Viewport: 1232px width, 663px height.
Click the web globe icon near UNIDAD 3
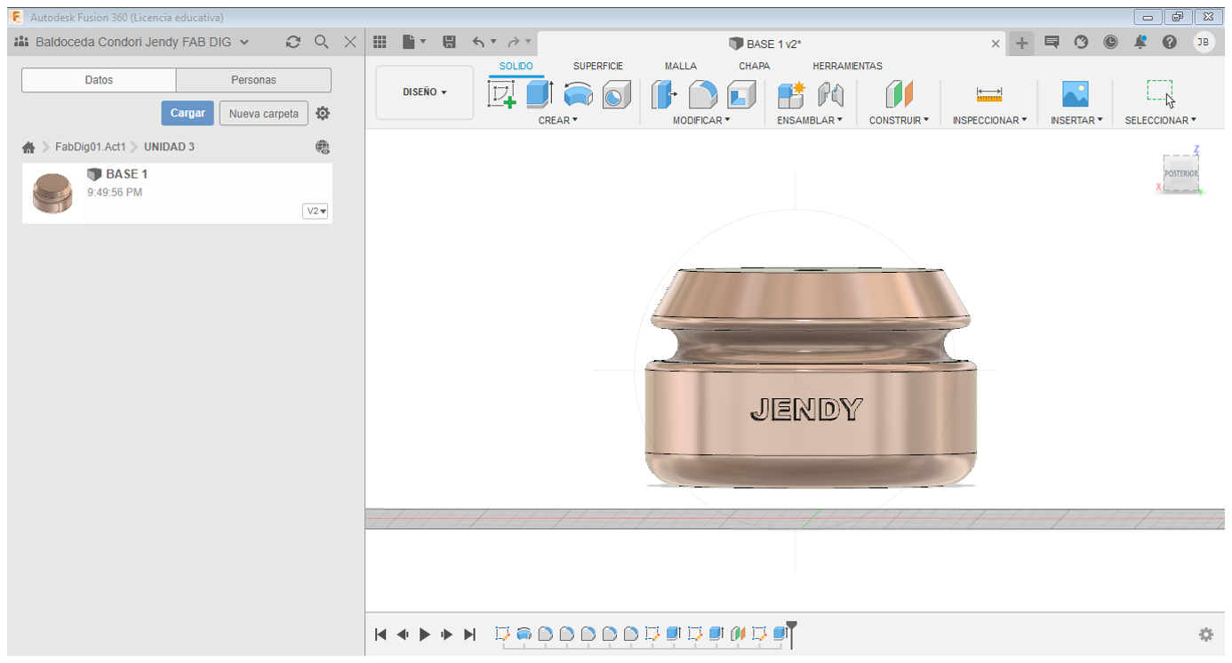click(323, 148)
